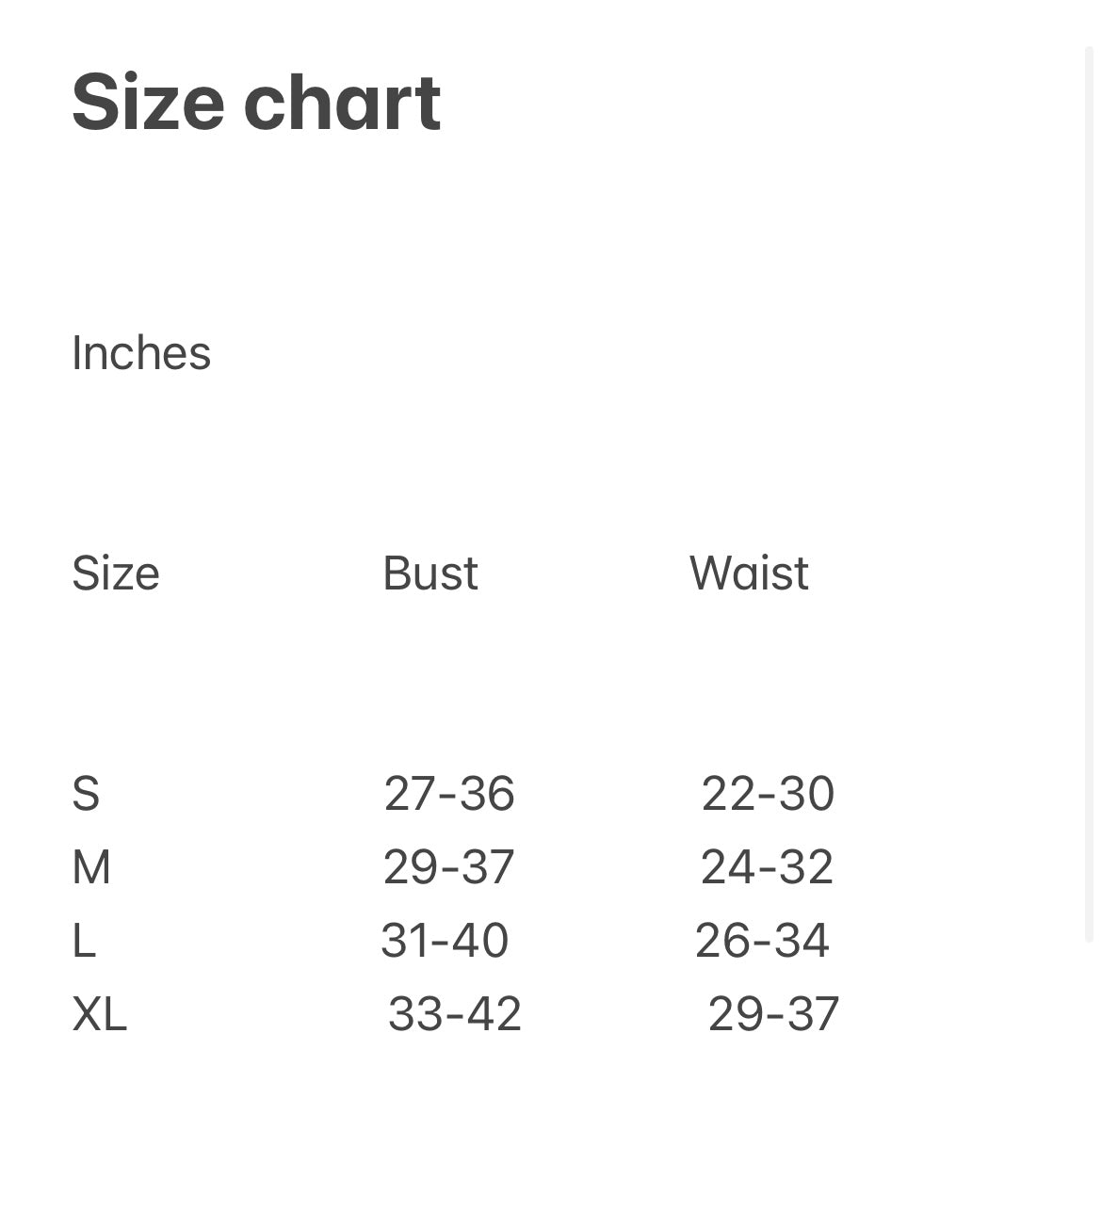This screenshot has width=1102, height=1227.
Task: Click the M waist range 24-32
Action: (x=767, y=867)
